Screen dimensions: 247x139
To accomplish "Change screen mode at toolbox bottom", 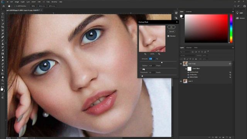I will pos(3,98).
